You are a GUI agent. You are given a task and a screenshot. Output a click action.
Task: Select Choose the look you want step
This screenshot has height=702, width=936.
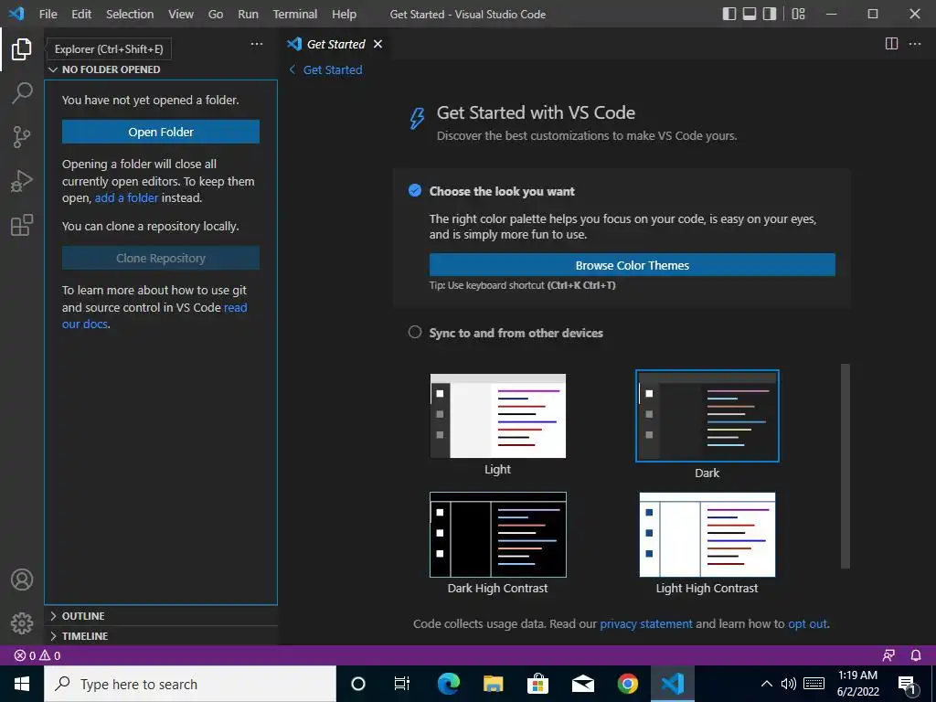coord(502,191)
